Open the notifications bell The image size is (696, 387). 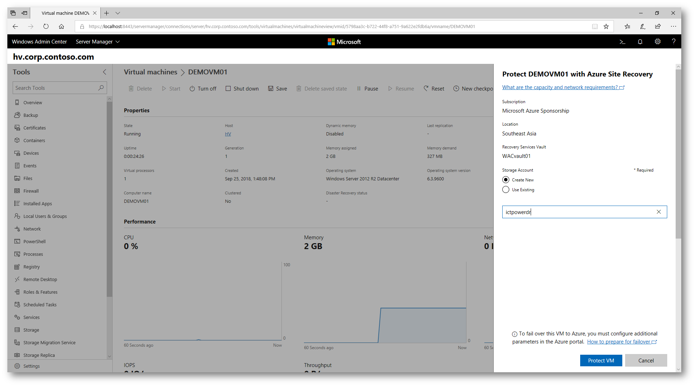point(640,42)
